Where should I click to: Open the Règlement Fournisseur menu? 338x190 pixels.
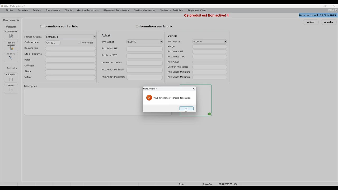pyautogui.click(x=116, y=10)
